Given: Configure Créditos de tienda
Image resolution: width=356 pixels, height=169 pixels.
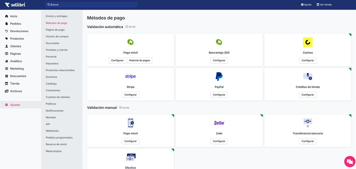Looking at the screenshot, I should click(308, 95).
